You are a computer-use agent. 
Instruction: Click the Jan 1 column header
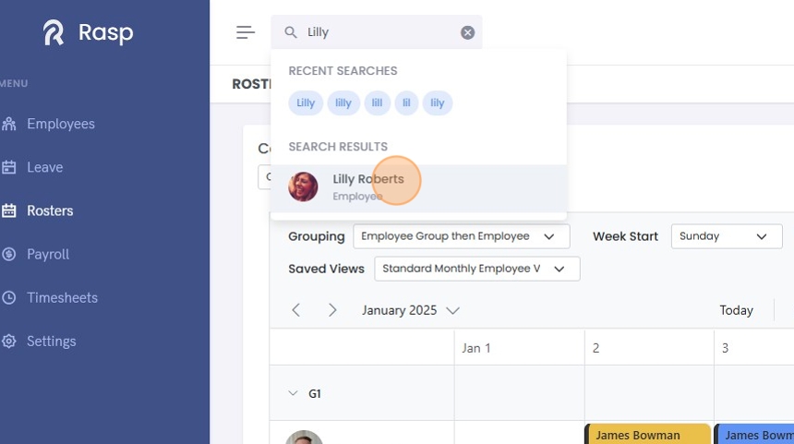[x=520, y=348]
